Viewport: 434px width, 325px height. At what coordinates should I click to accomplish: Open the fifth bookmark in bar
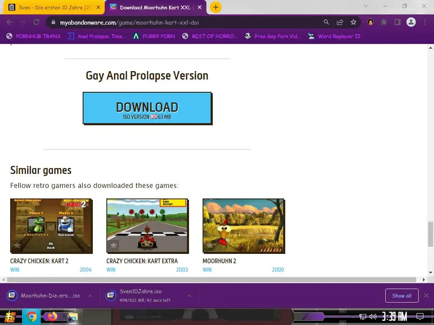coord(273,36)
